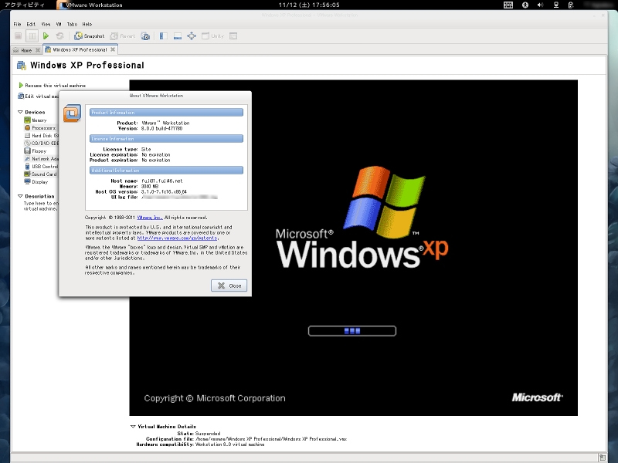
Task: Take a snapshot with the Snapshot button
Action: (x=90, y=35)
